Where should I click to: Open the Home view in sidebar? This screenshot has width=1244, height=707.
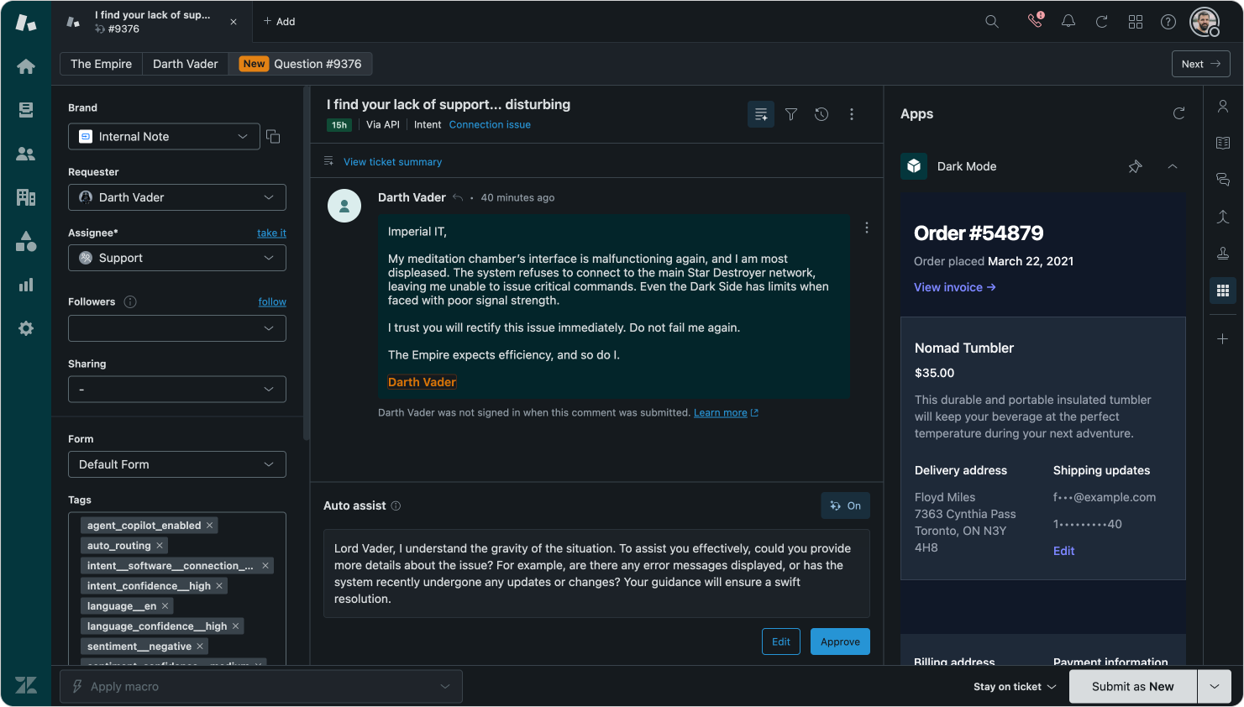tap(26, 66)
